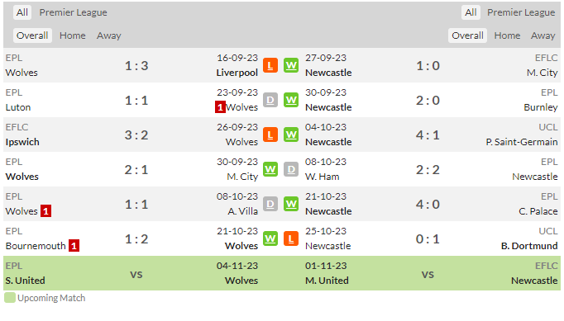This screenshot has height=321, width=564.
Task: Open the P. Saint-Germain team link
Action: coord(522,142)
